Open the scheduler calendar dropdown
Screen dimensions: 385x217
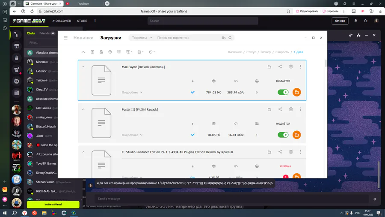[140, 52]
